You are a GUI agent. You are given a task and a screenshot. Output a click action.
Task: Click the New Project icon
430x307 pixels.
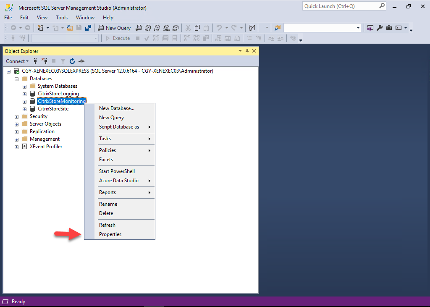tap(41, 28)
